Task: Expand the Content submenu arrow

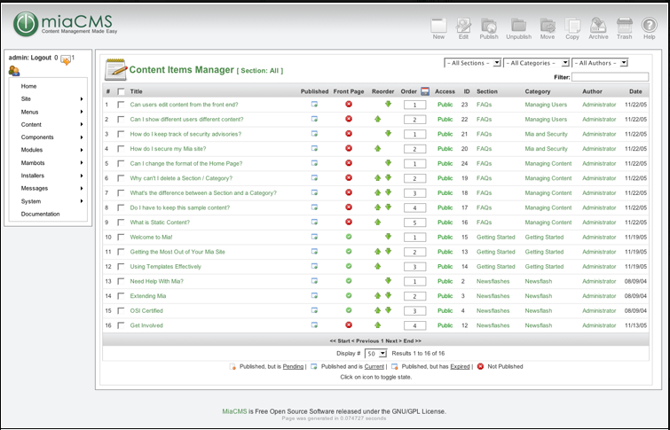Action: [x=81, y=125]
